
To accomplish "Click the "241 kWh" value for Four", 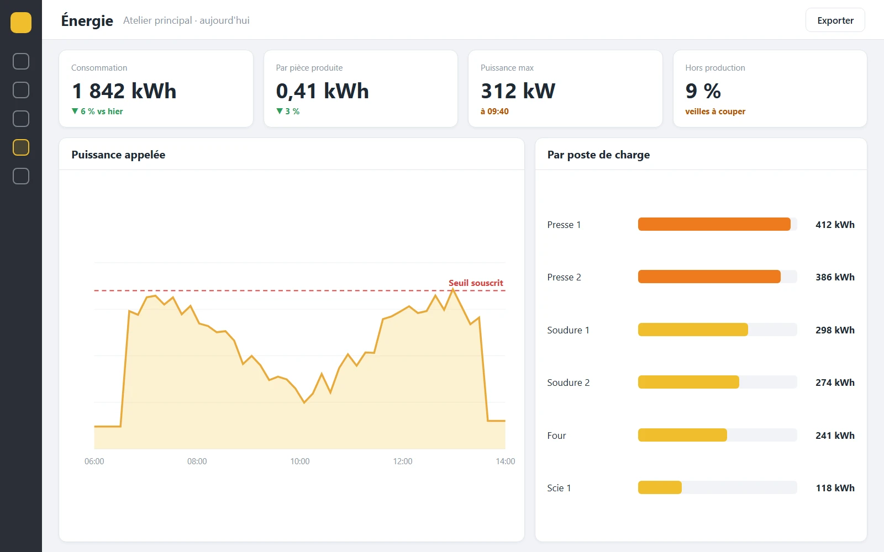I will click(835, 436).
